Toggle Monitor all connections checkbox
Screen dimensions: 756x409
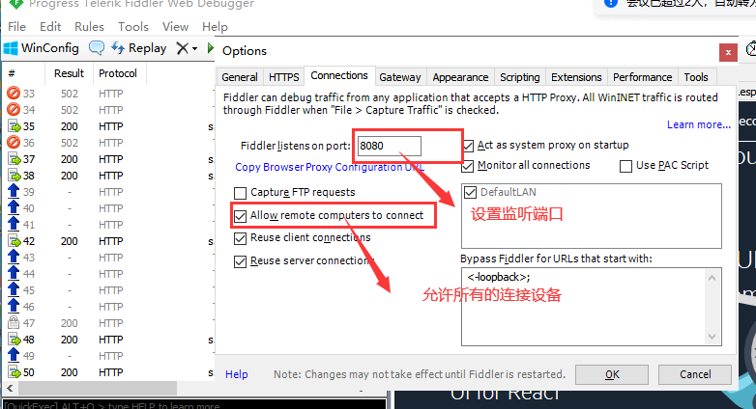pyautogui.click(x=468, y=166)
